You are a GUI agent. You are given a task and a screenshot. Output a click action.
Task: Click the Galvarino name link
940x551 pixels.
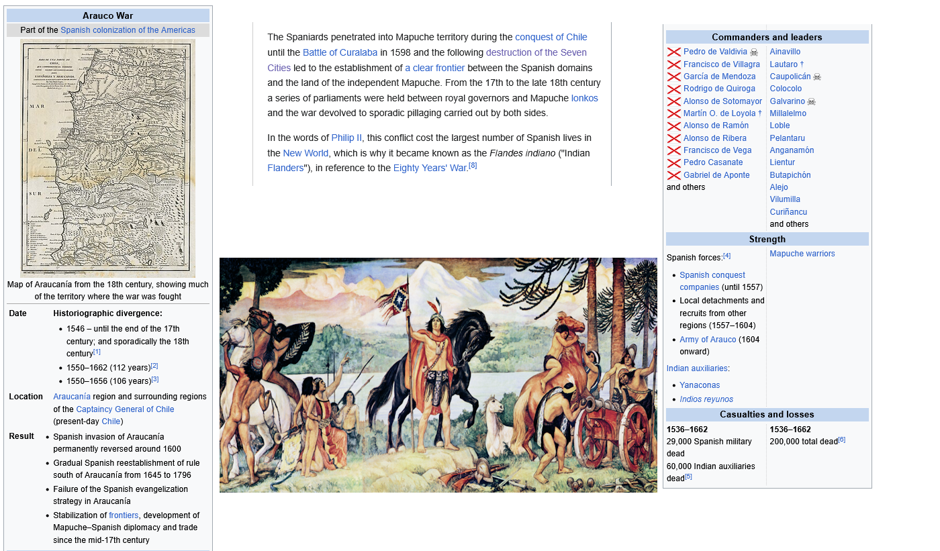(x=788, y=101)
